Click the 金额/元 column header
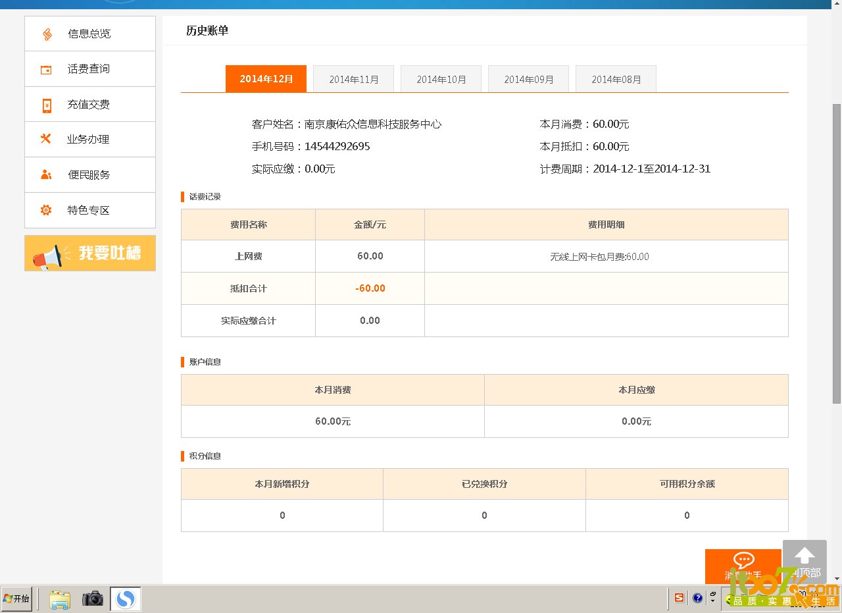The width and height of the screenshot is (842, 613). click(370, 225)
